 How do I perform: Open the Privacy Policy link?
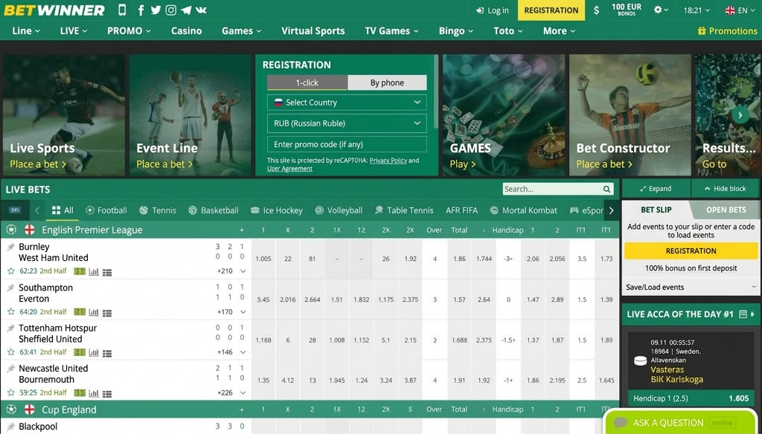click(388, 161)
